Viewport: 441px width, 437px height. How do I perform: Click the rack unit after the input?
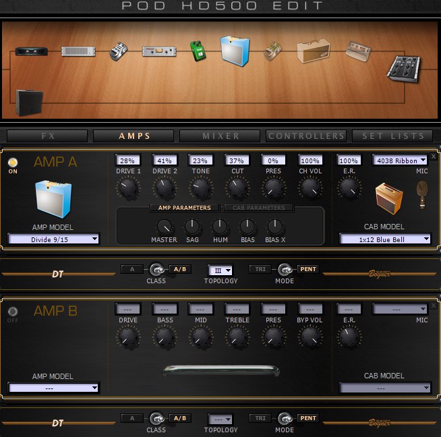(x=78, y=51)
